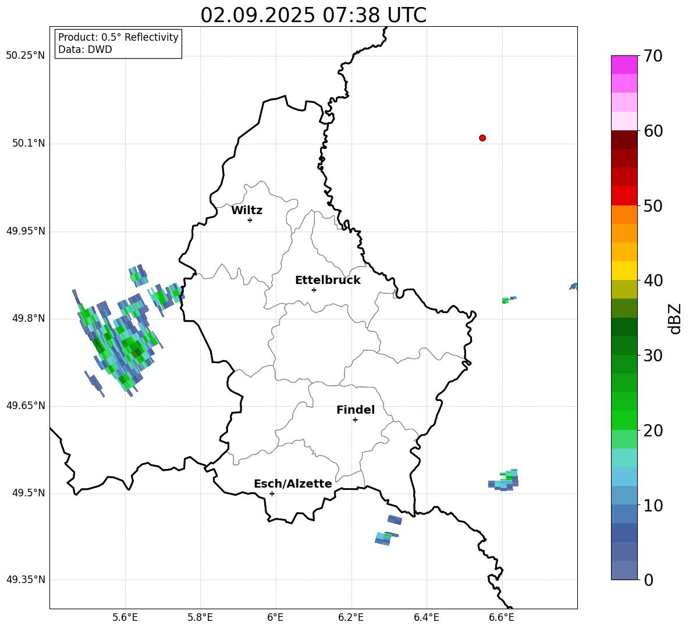Click the 6.2°E longitude label
Screen dimensions: 689x629
[x=351, y=617]
